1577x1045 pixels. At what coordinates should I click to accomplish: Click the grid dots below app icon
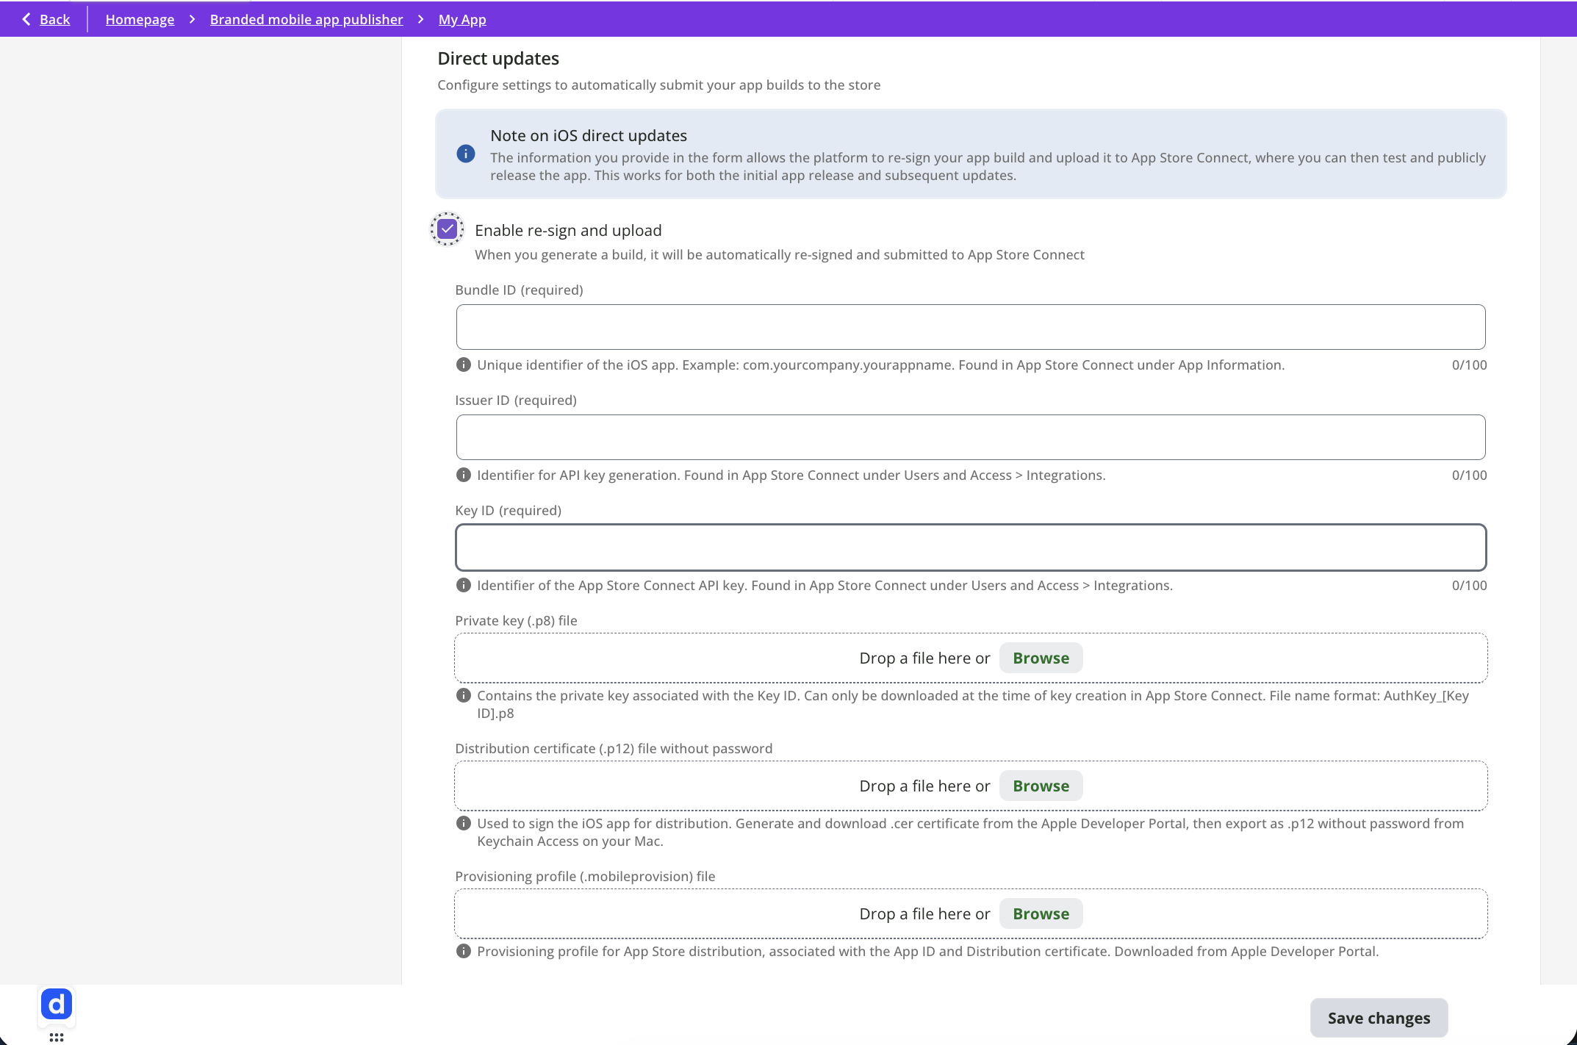57,1037
